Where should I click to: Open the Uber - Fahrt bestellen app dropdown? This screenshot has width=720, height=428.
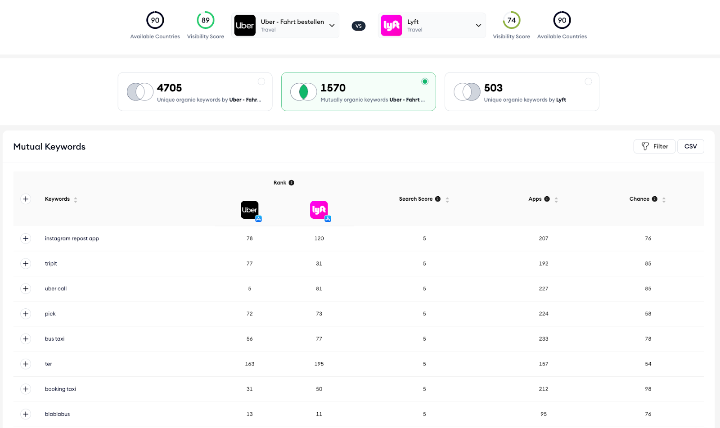[285, 26]
